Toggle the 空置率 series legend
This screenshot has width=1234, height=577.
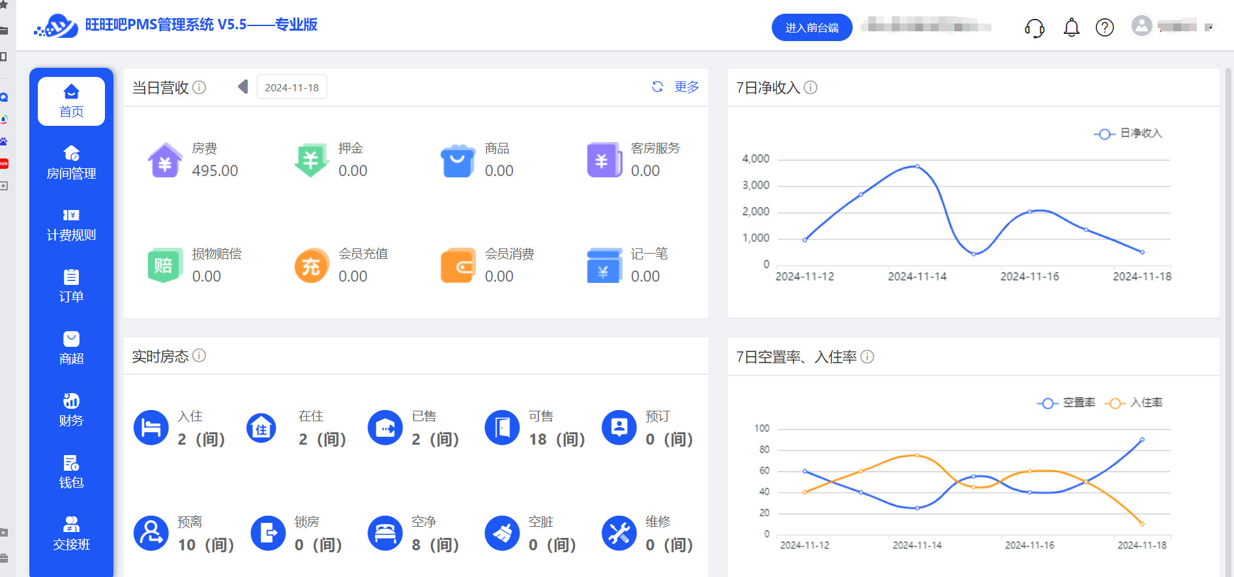1066,403
